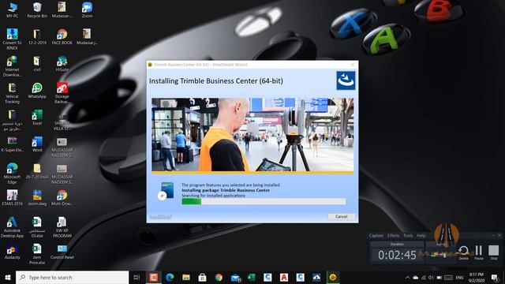Stop the screen recording
Viewport: 505px width, 284px height.
(493, 252)
